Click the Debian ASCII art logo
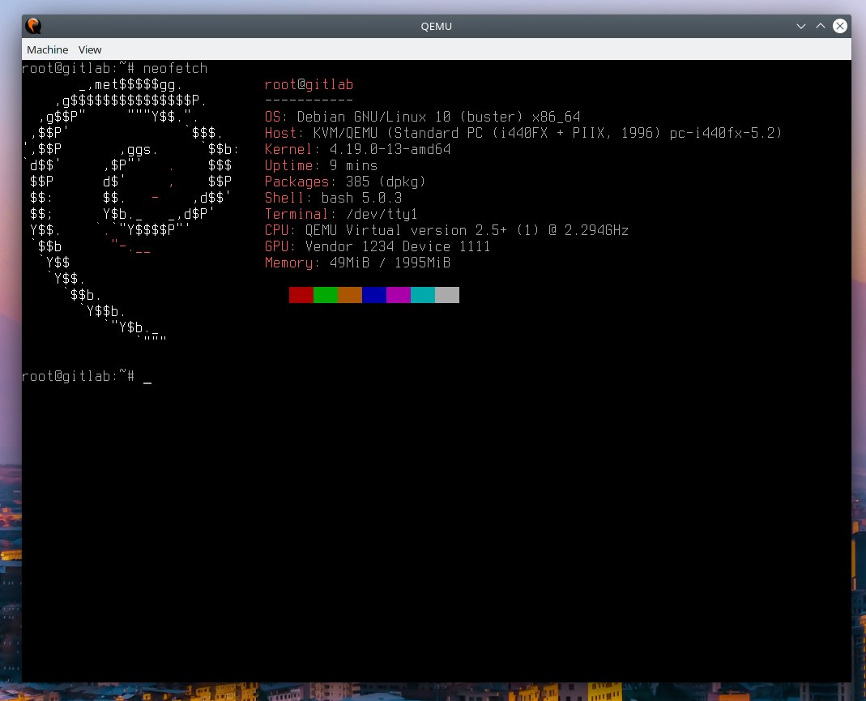This screenshot has height=701, width=866. click(131, 210)
